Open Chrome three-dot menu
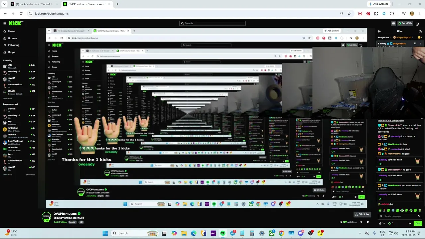Screen dimensions: 425x239 419,14
